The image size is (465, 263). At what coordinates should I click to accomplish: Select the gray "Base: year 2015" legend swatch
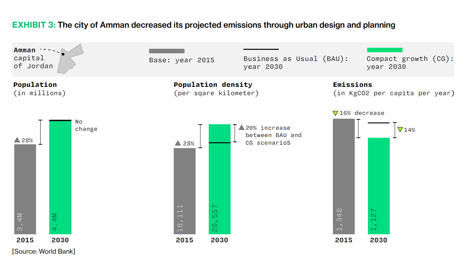tap(166, 51)
